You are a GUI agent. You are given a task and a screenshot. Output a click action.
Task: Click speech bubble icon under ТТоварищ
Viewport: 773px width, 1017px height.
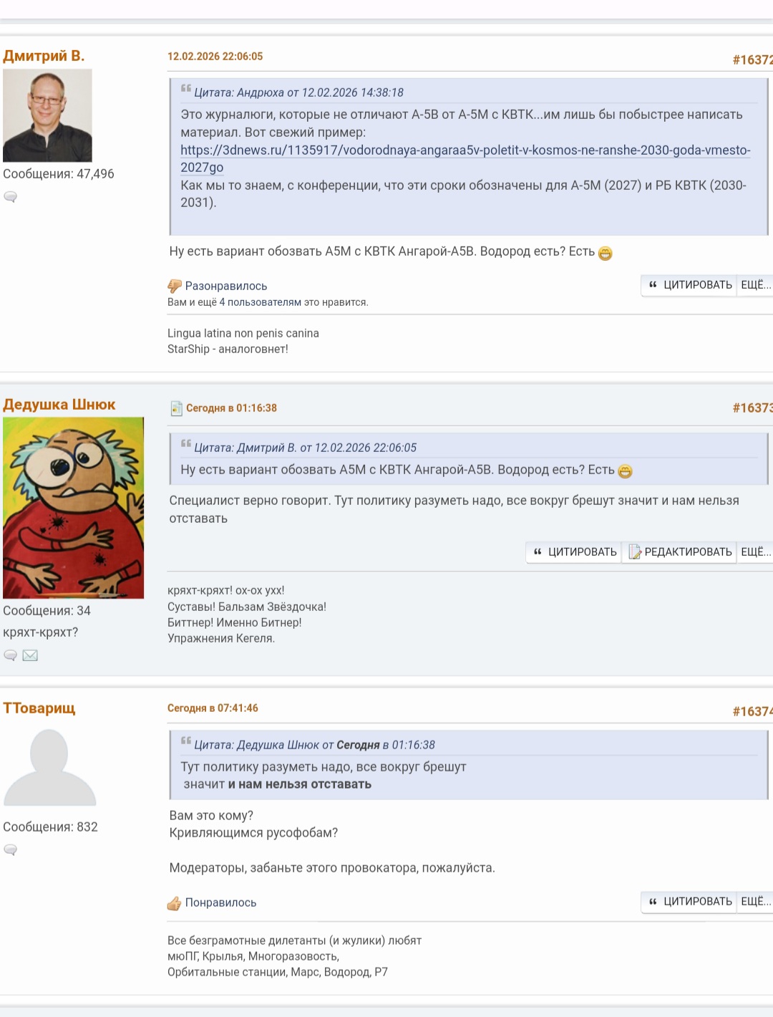tap(10, 849)
